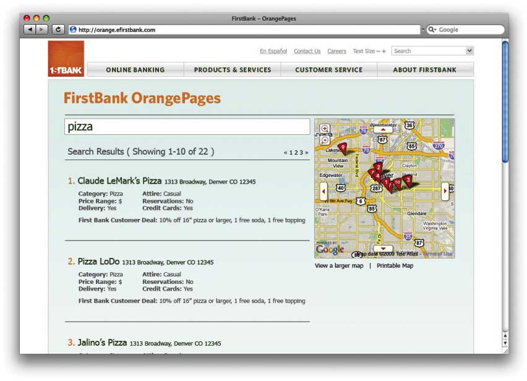Open Pizza LoDo listing

tap(98, 262)
